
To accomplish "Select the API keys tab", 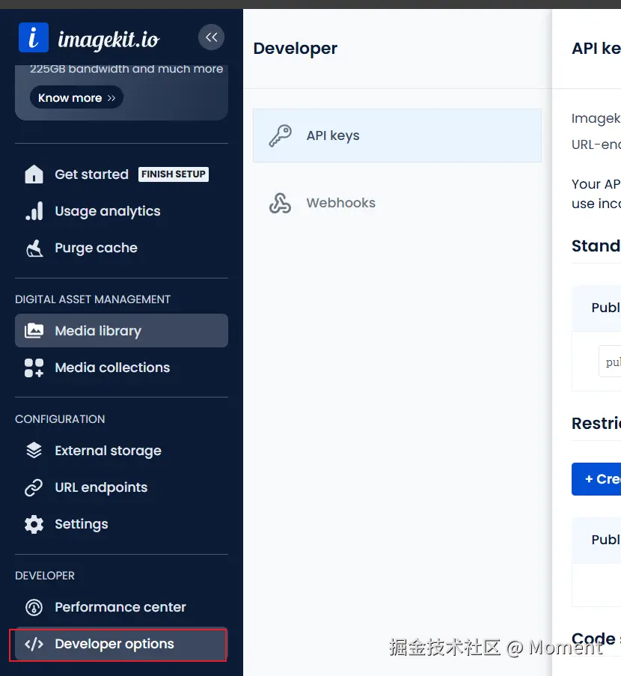I will (x=397, y=135).
